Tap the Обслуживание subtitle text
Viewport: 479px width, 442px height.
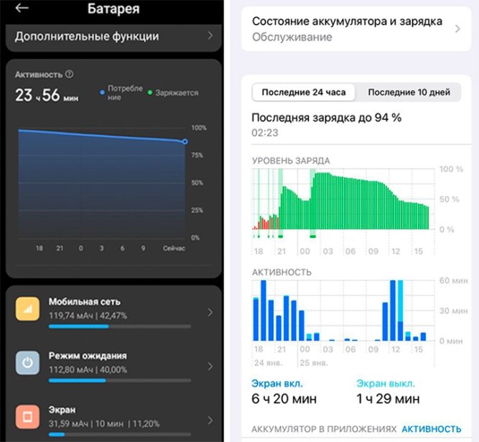292,37
